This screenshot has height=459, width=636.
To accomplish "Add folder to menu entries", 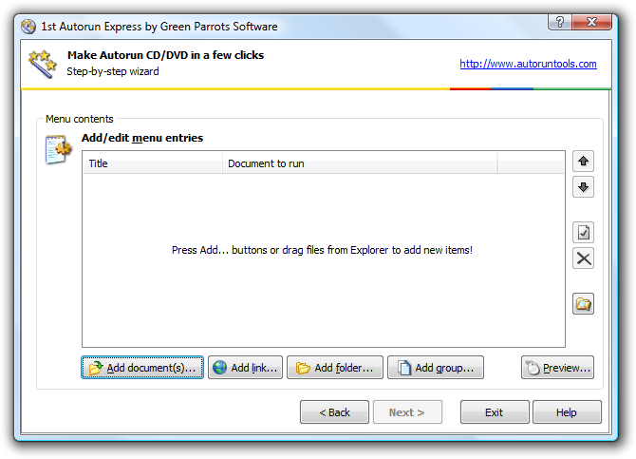I will (x=335, y=368).
